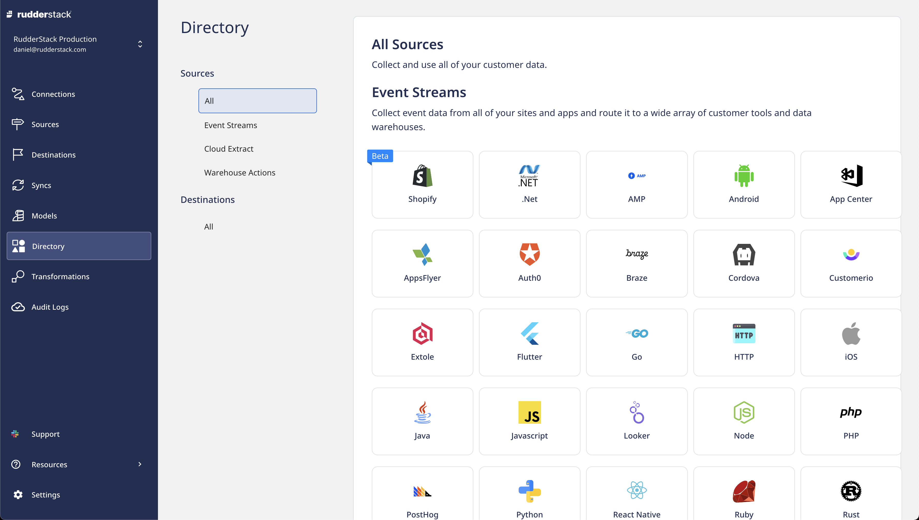
Task: Choose the Flutter source
Action: coord(530,342)
